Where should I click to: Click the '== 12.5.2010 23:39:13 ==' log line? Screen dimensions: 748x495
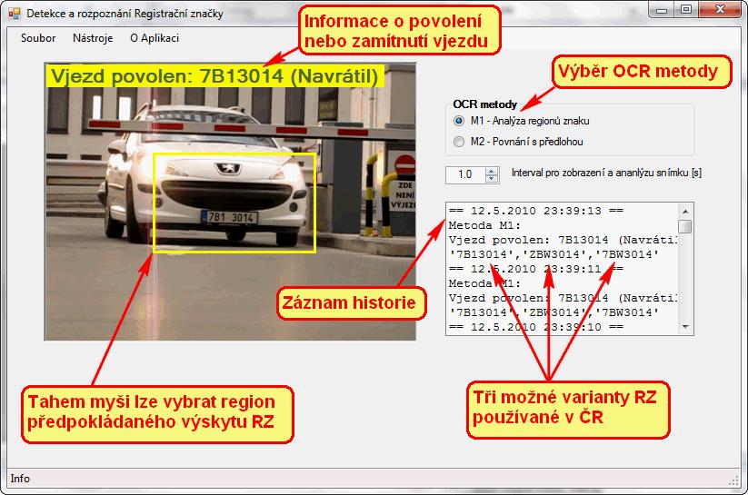[536, 211]
